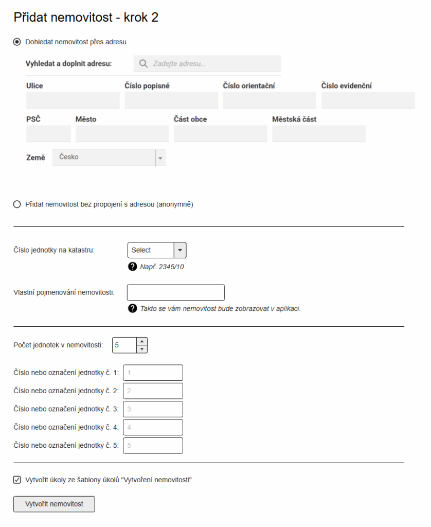Decrease Počet jednotek with down arrow
The image size is (431, 527).
click(142, 349)
